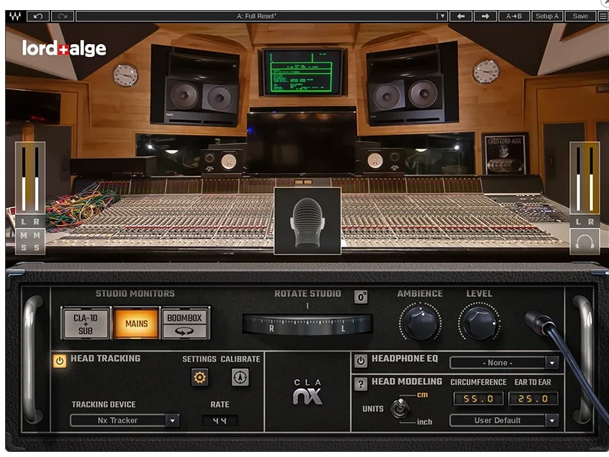Click the lord-alge logo

pyautogui.click(x=64, y=48)
